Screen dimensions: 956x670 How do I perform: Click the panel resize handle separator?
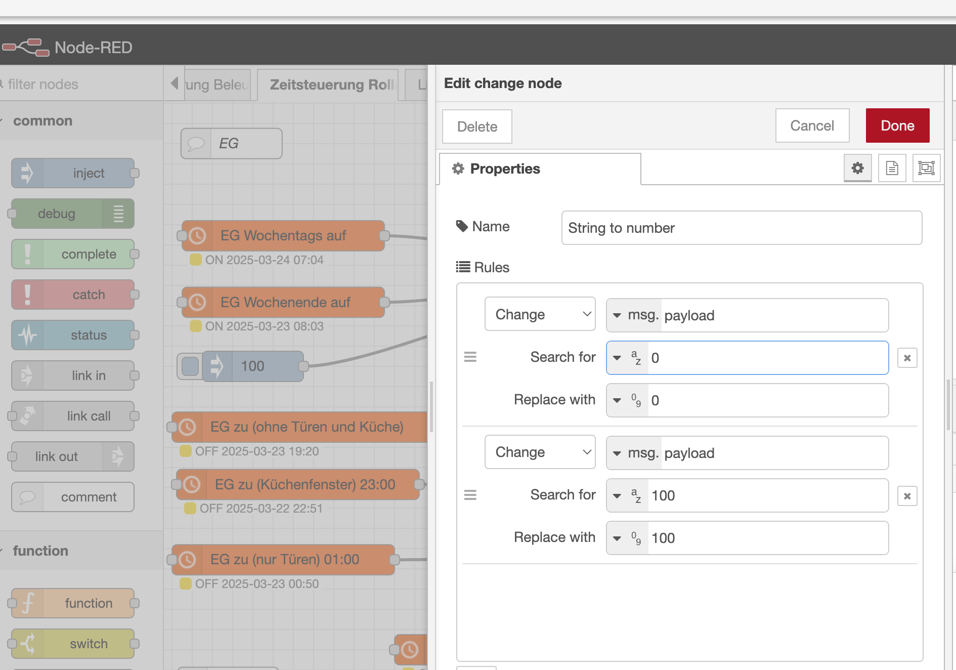[431, 407]
